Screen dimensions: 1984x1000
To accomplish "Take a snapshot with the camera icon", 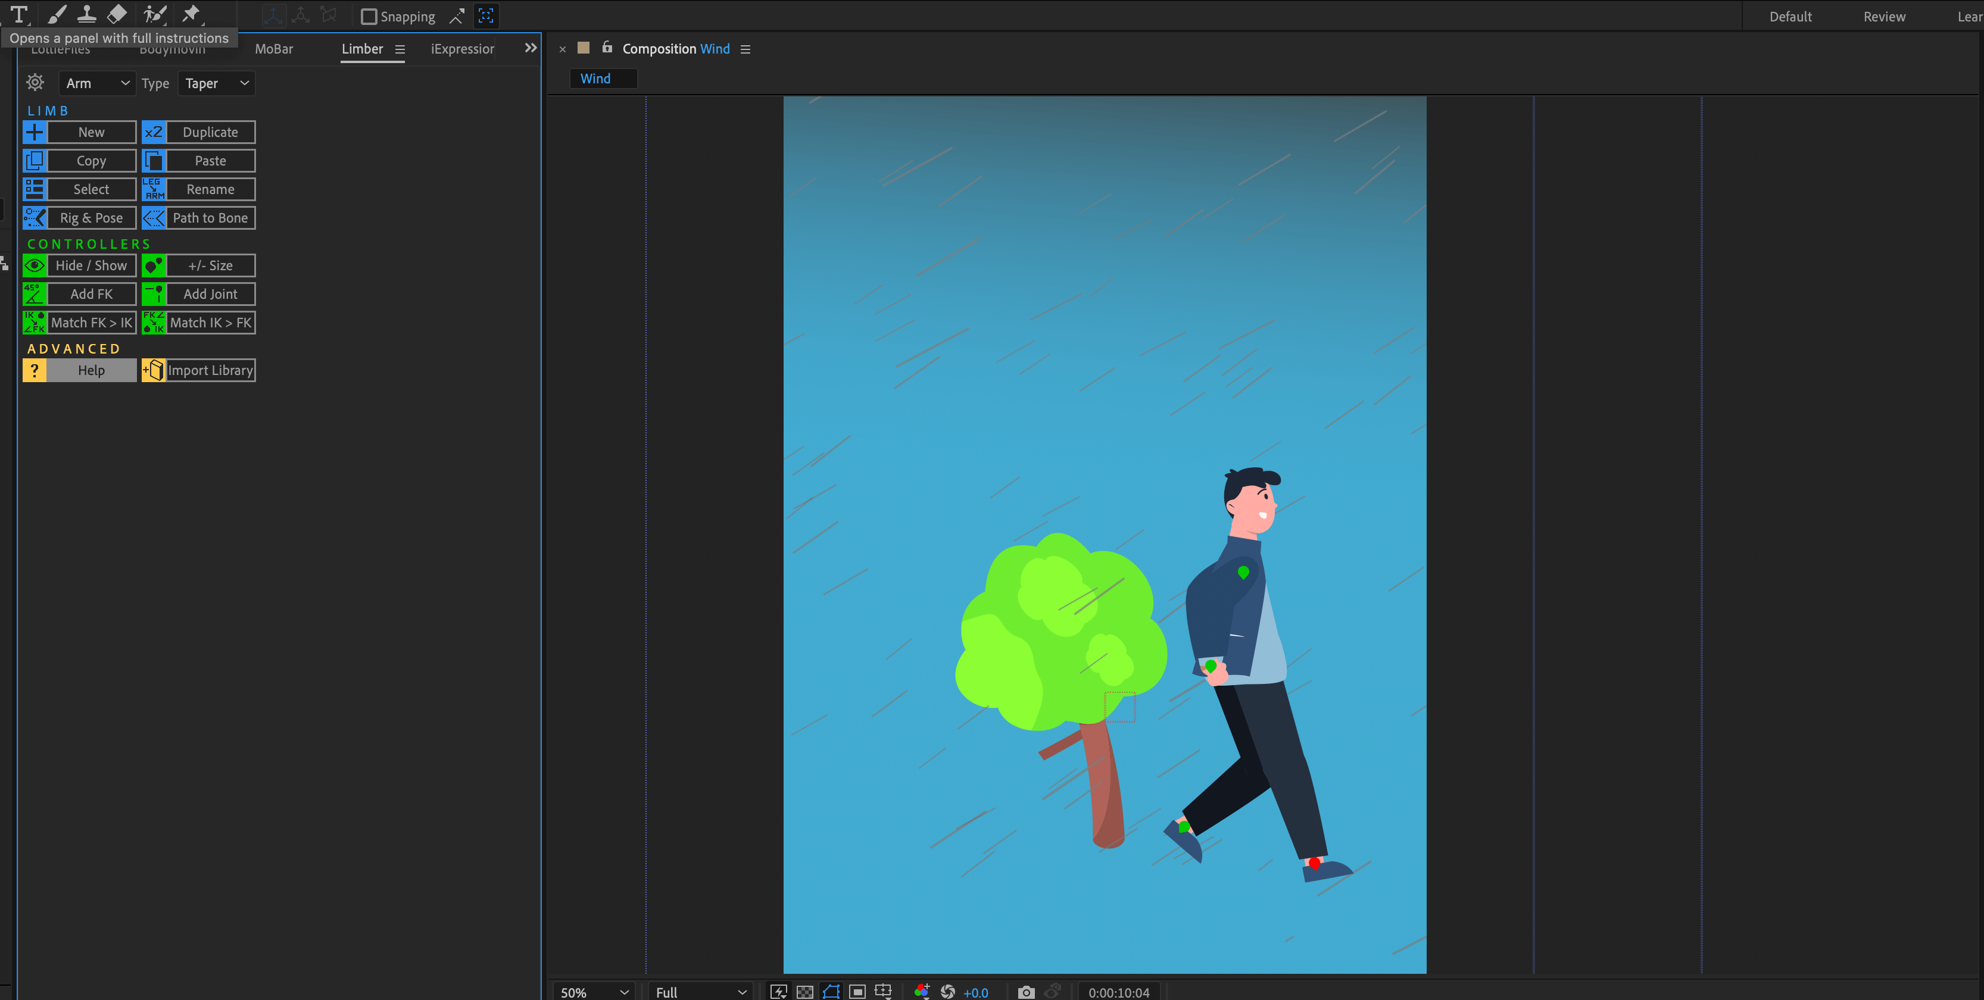I will click(1025, 992).
